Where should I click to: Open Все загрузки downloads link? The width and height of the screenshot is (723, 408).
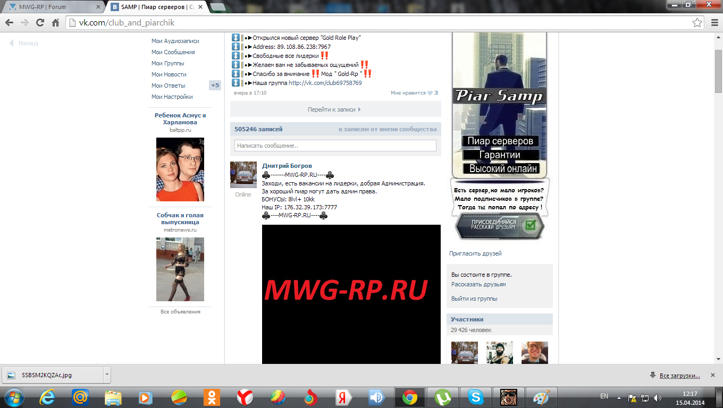click(679, 376)
